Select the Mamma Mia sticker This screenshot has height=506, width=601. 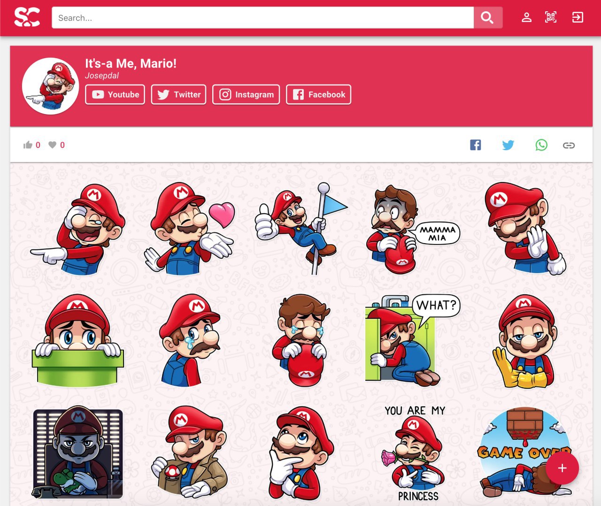point(413,229)
